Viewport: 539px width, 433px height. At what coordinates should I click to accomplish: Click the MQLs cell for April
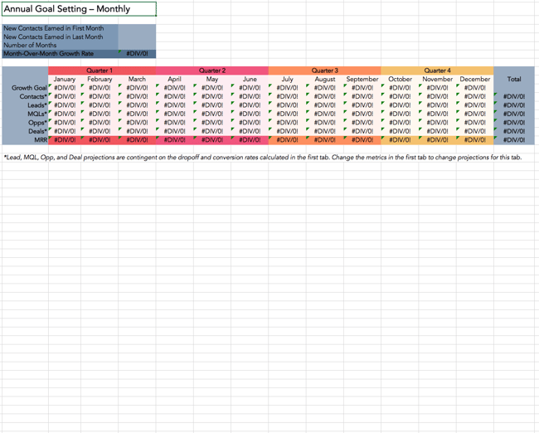click(x=174, y=114)
